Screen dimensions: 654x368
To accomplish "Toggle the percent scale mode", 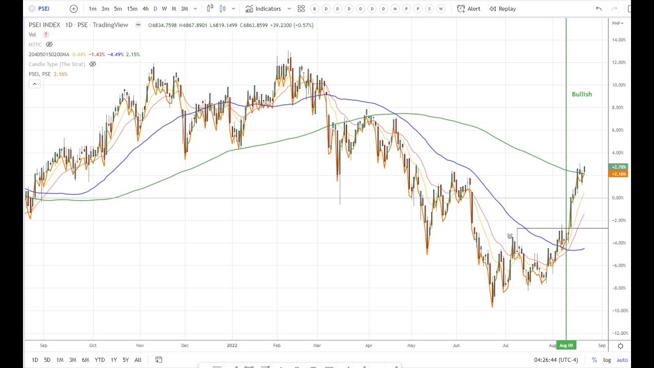I will pos(594,360).
